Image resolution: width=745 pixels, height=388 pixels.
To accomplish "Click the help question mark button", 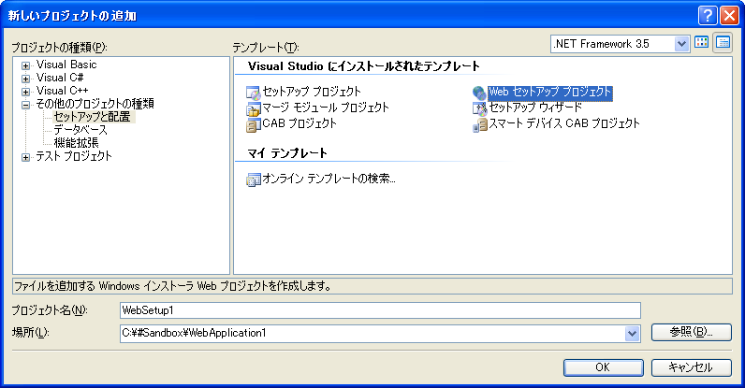I will pyautogui.click(x=708, y=16).
